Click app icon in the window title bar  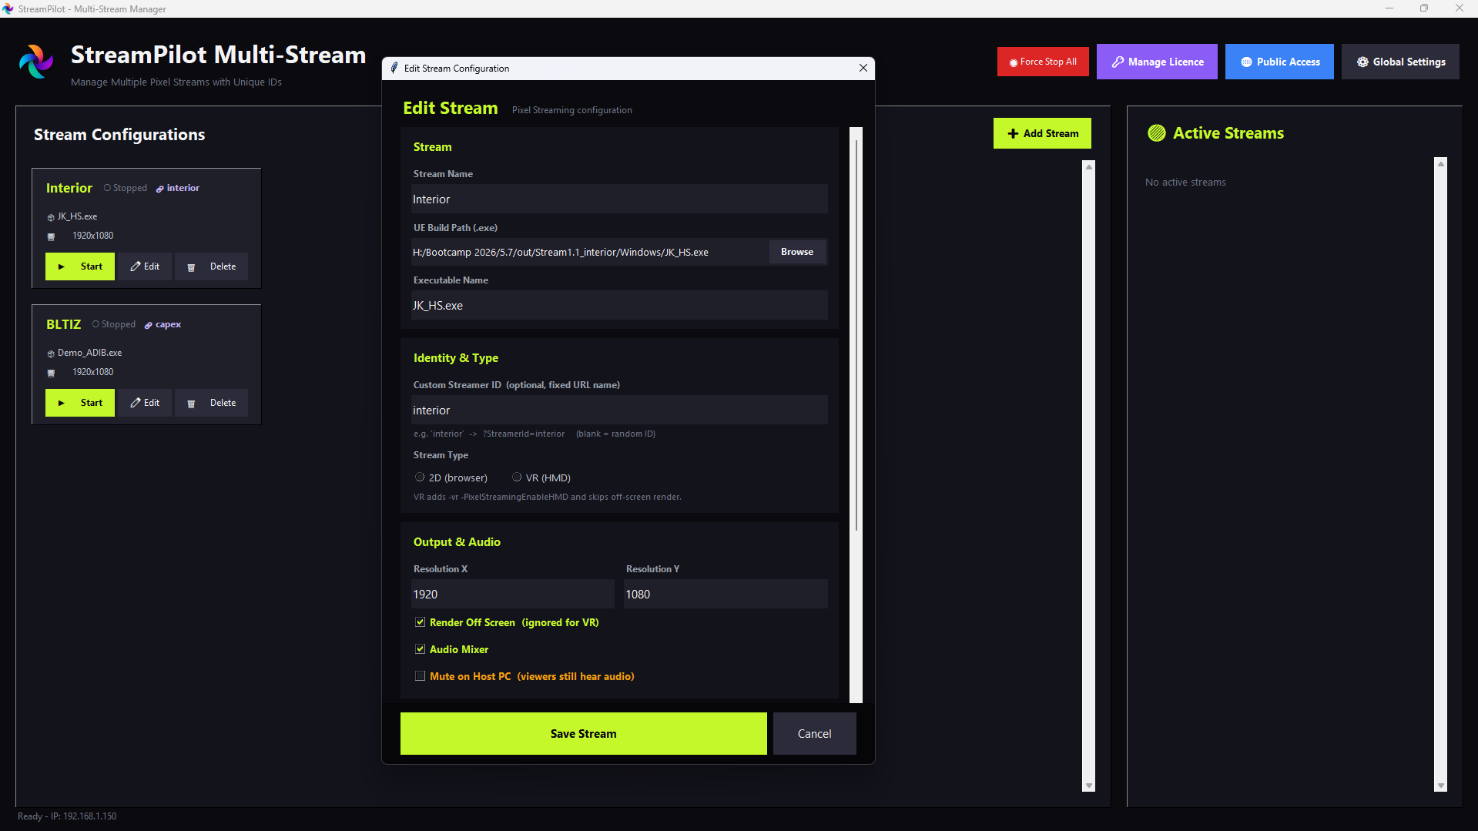8,8
